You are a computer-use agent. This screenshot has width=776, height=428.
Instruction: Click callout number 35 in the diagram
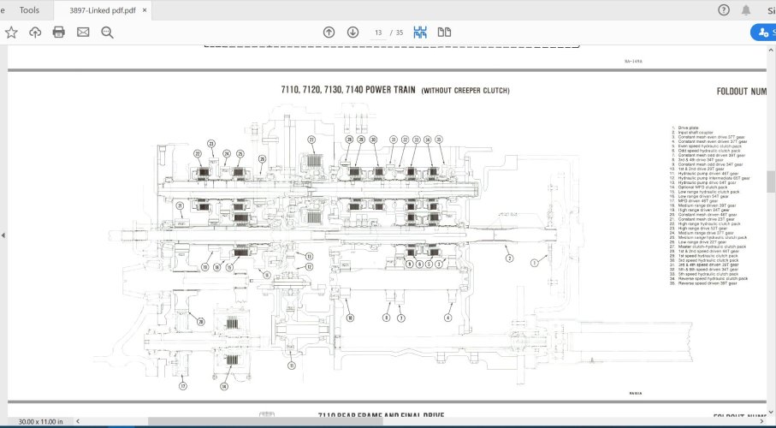(439, 140)
